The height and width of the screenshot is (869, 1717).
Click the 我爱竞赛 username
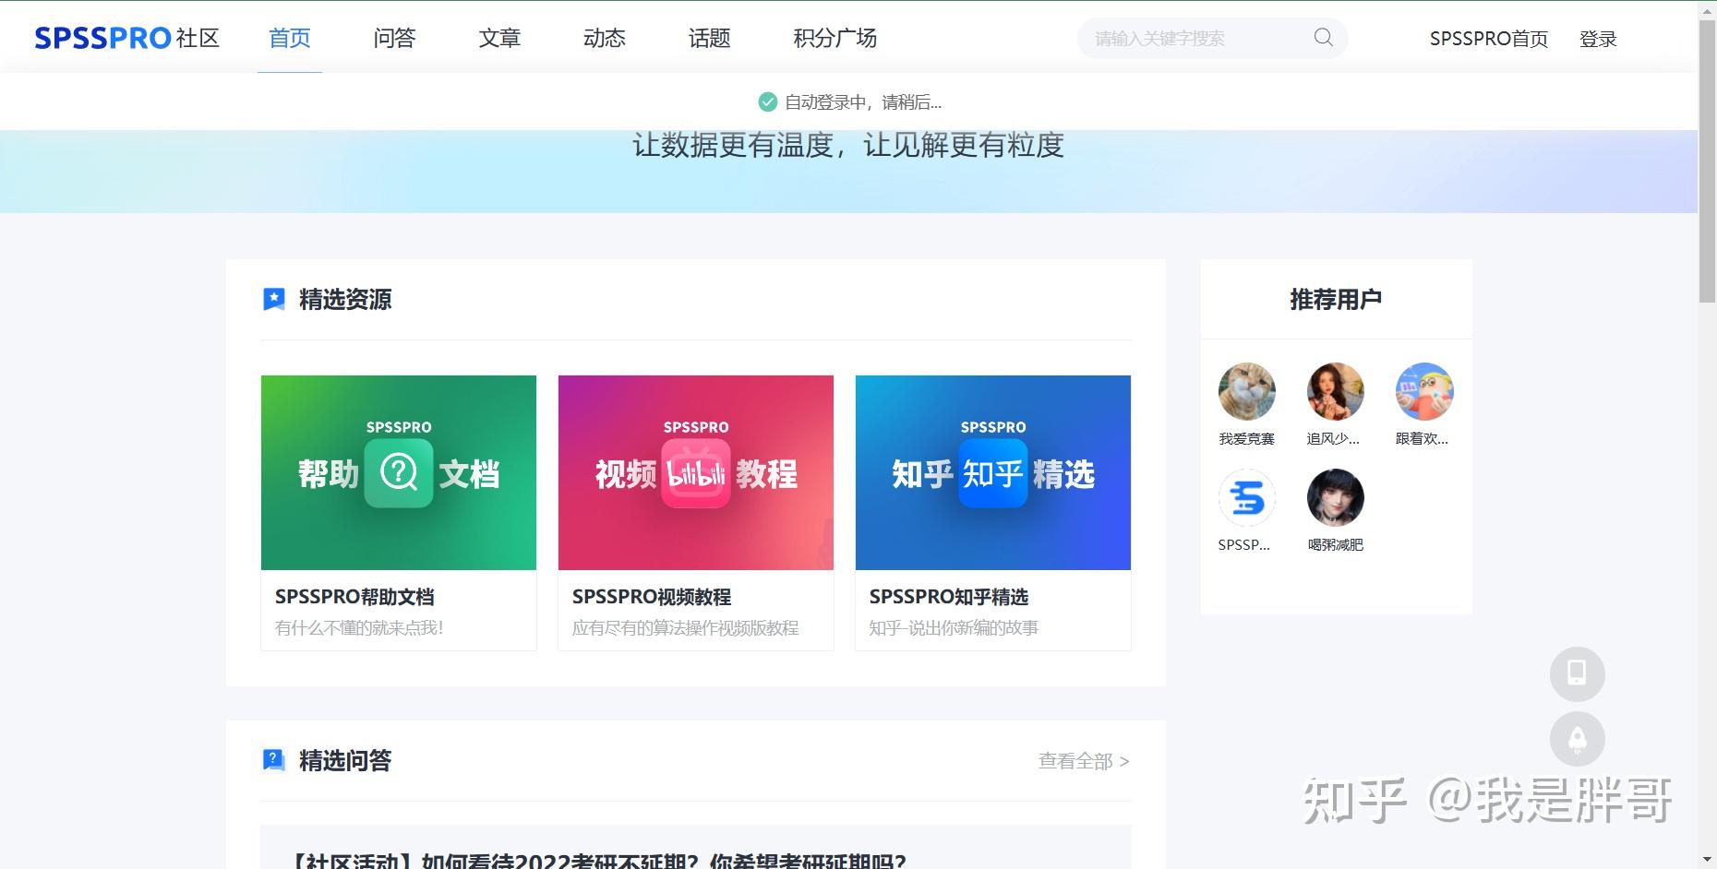[x=1246, y=439]
